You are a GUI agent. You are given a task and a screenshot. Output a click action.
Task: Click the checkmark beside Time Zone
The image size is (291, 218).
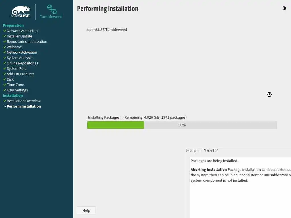[5, 85]
